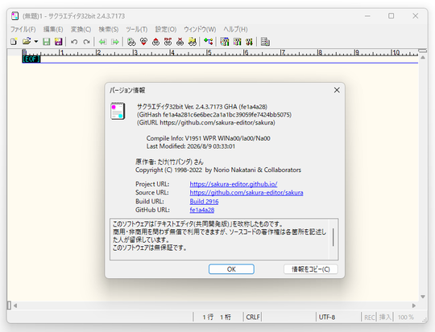The image size is (435, 332).
Task: Open the ヘルプ(H) menu
Action: click(235, 30)
